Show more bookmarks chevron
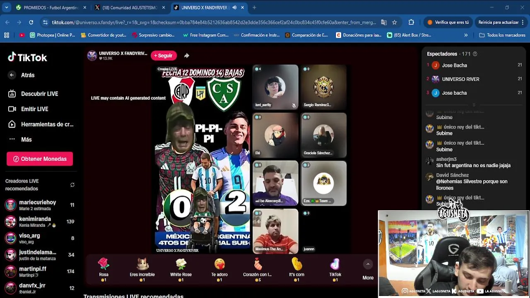Viewport: 530px width, 298px height. [x=466, y=35]
